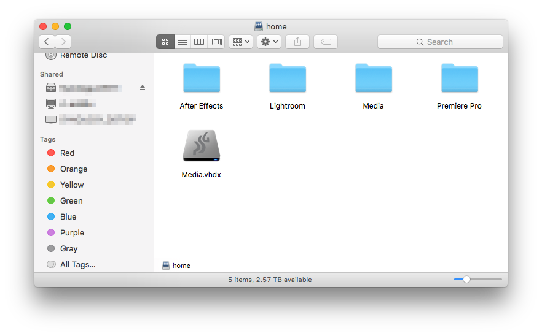This screenshot has height=336, width=542.
Task: Switch to Cover Flow view
Action: (216, 42)
